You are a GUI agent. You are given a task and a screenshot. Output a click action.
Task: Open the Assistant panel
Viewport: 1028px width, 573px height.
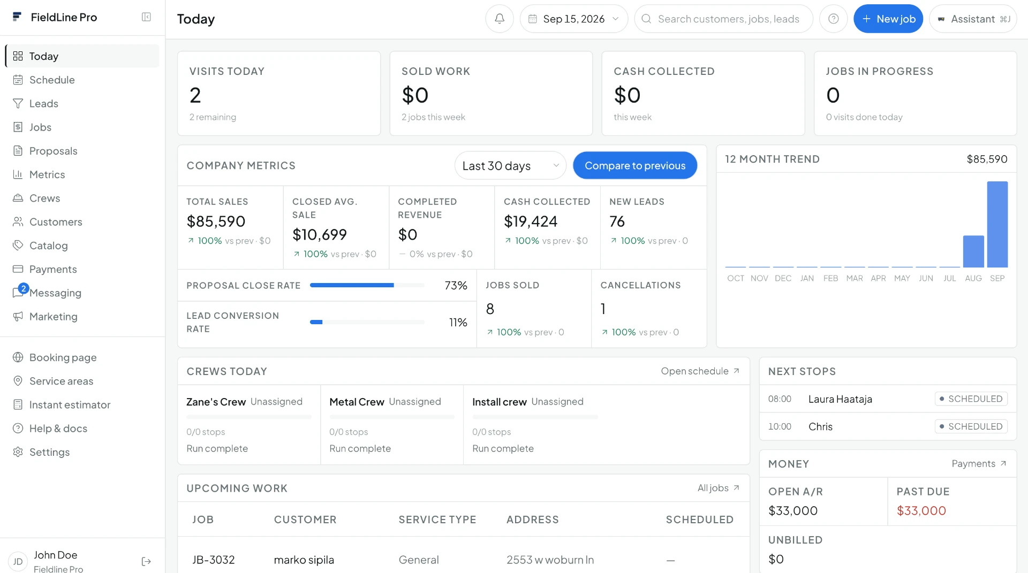(x=973, y=19)
